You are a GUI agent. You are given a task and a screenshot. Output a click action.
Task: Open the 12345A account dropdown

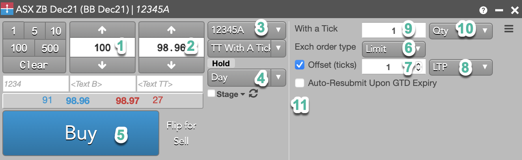(247, 30)
